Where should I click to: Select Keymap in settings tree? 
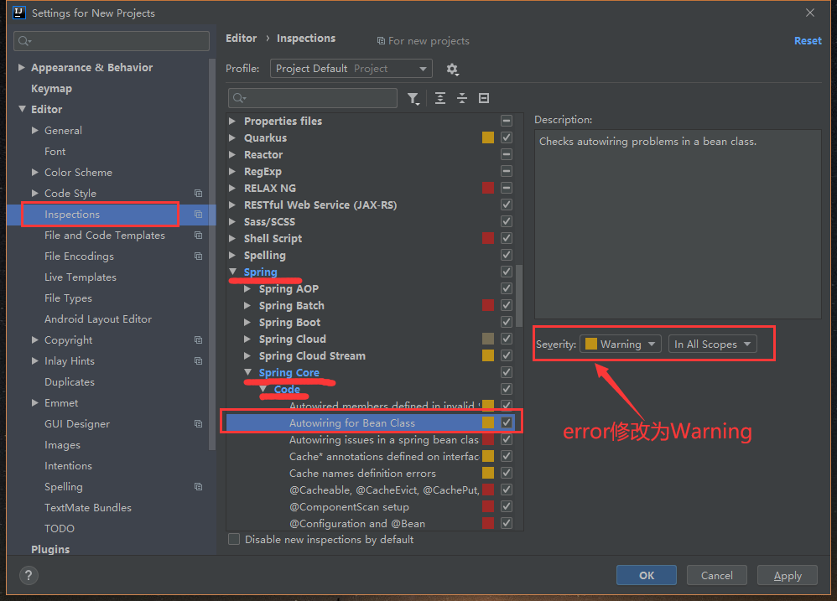click(x=51, y=89)
